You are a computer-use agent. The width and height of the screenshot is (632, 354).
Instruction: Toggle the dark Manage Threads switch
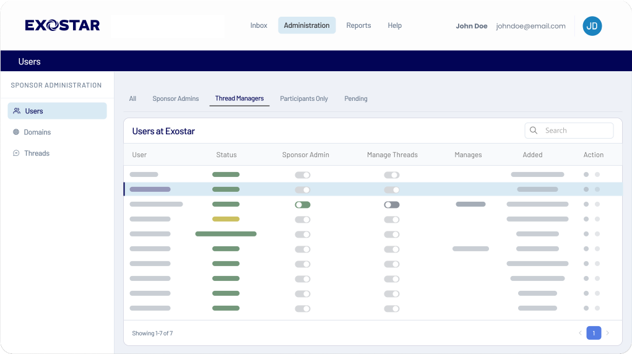pos(392,205)
